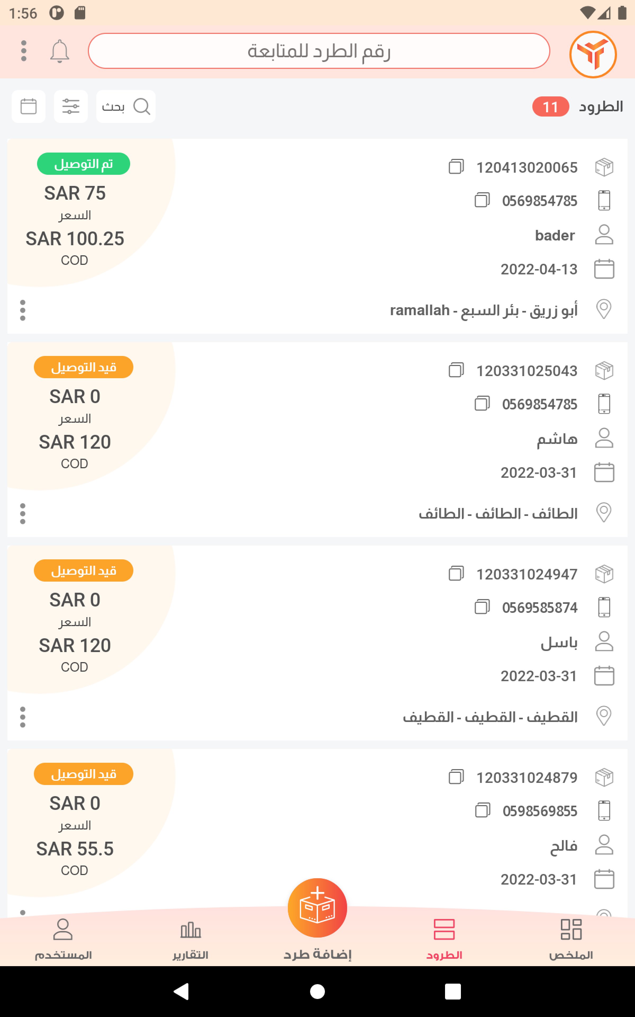Tap the search button labeled بحث
The width and height of the screenshot is (635, 1017).
pos(126,106)
